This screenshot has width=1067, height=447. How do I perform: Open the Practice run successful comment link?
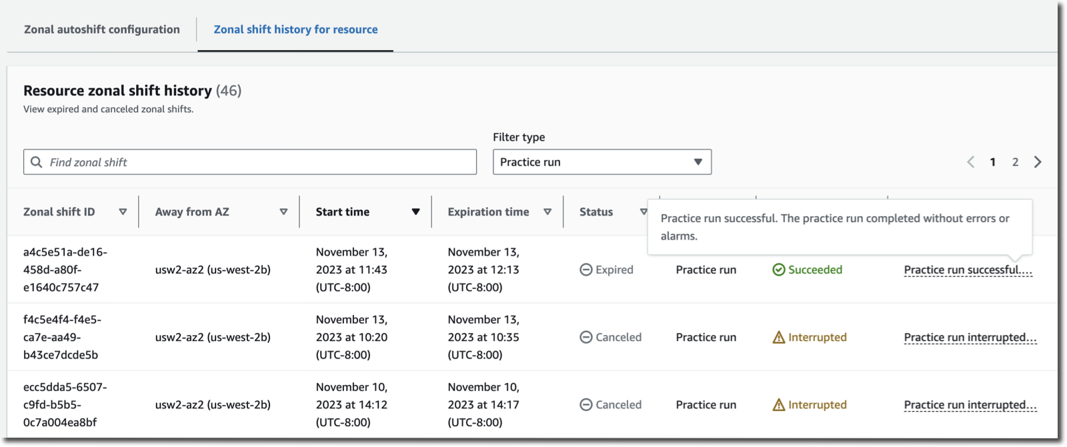[968, 270]
